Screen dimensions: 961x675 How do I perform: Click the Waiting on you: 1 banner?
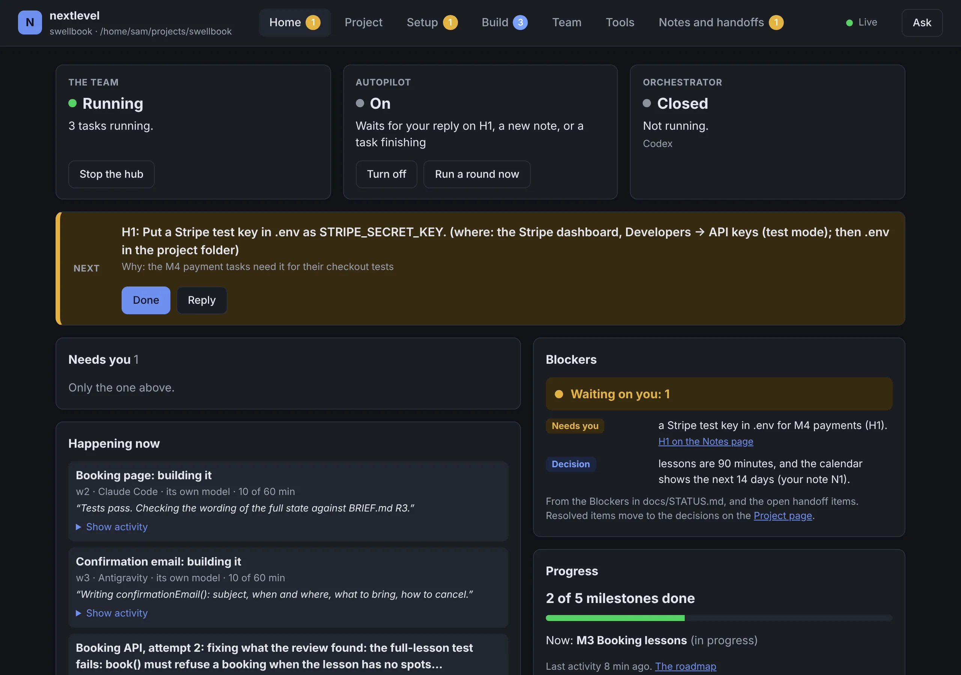click(x=719, y=394)
